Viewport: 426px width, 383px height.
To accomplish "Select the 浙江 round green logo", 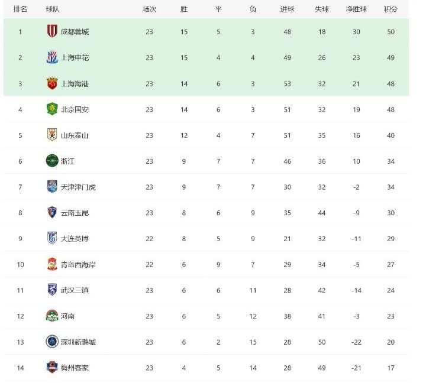I will pos(52,161).
